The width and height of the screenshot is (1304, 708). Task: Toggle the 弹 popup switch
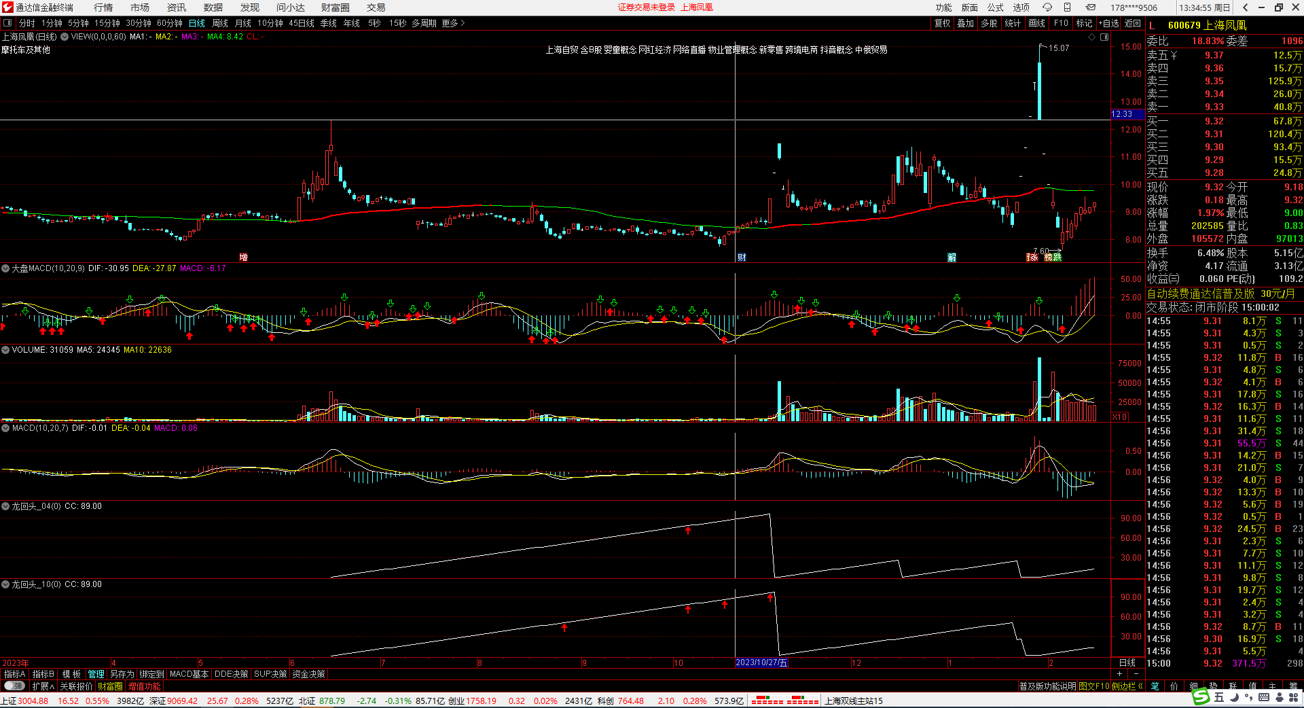point(14,686)
